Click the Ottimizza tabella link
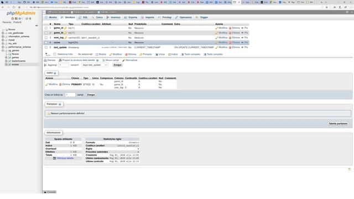 tap(65, 159)
